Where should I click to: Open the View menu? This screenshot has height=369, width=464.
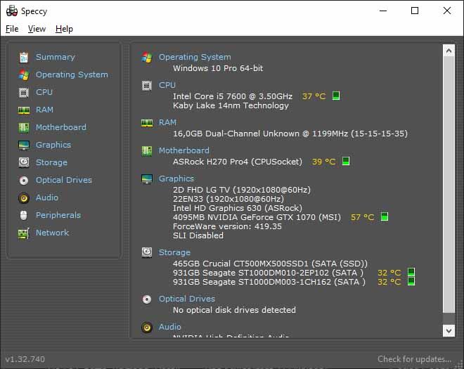point(37,29)
